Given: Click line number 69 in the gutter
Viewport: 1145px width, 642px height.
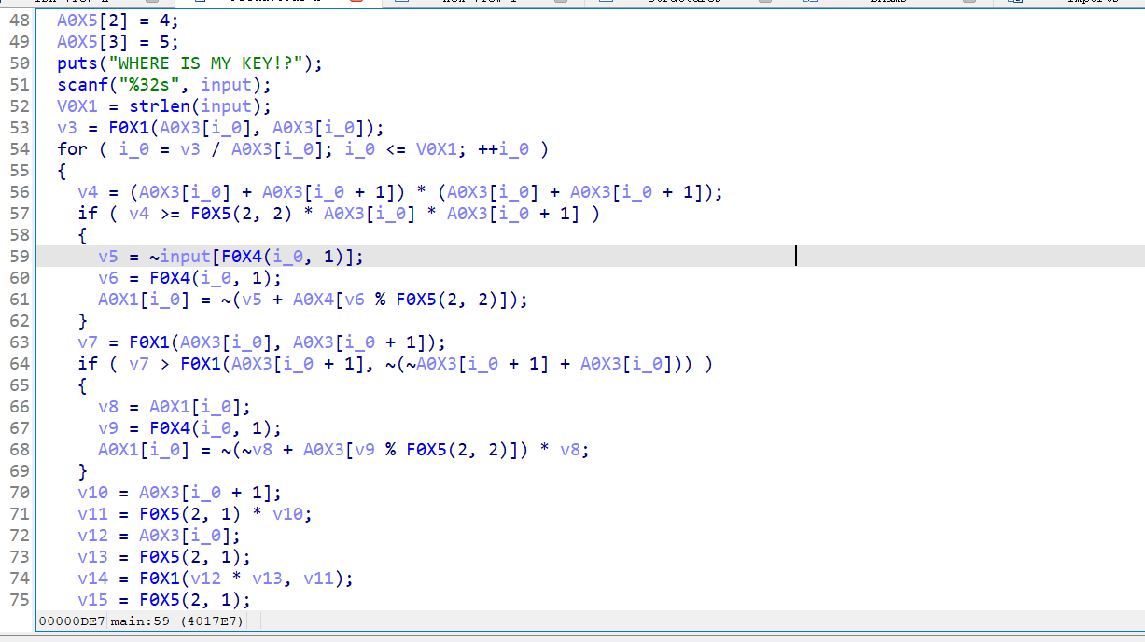Looking at the screenshot, I should 20,471.
